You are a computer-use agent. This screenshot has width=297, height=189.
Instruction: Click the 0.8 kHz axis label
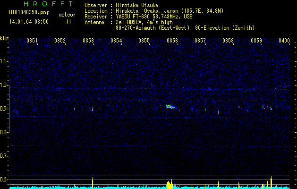pos(4,132)
